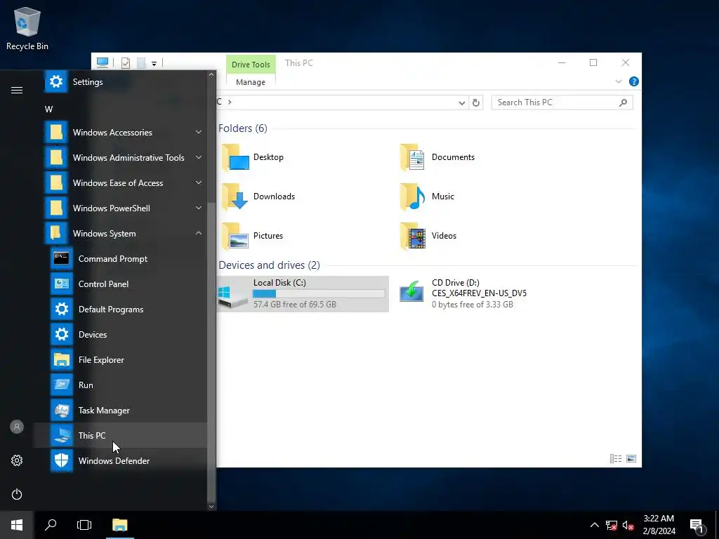Expand Windows Accessories folder

[x=120, y=132]
